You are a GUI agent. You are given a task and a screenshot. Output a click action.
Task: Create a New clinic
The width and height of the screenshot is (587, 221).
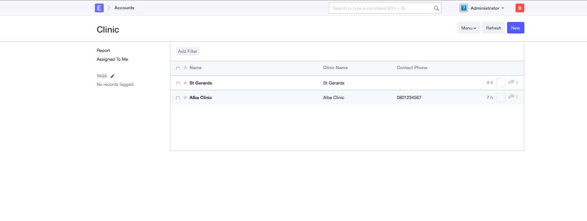coord(516,28)
